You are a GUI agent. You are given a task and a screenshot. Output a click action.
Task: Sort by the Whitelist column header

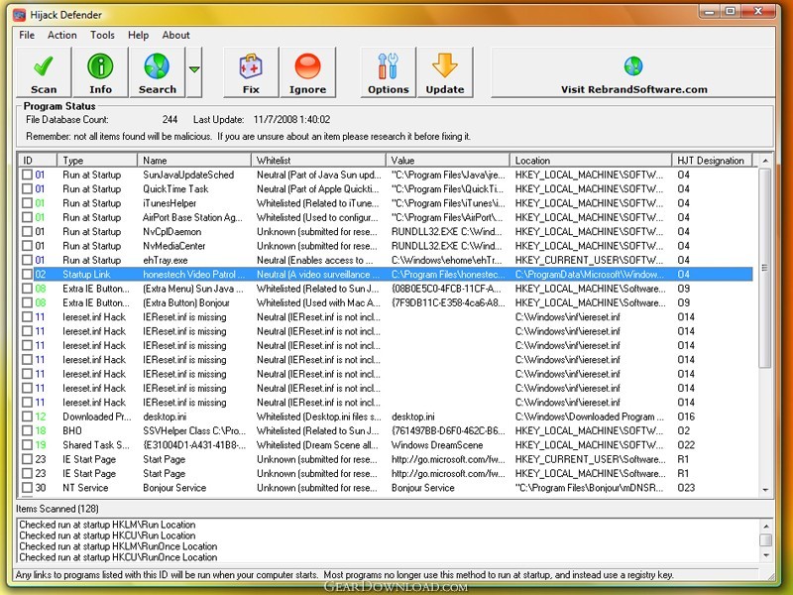pos(318,161)
